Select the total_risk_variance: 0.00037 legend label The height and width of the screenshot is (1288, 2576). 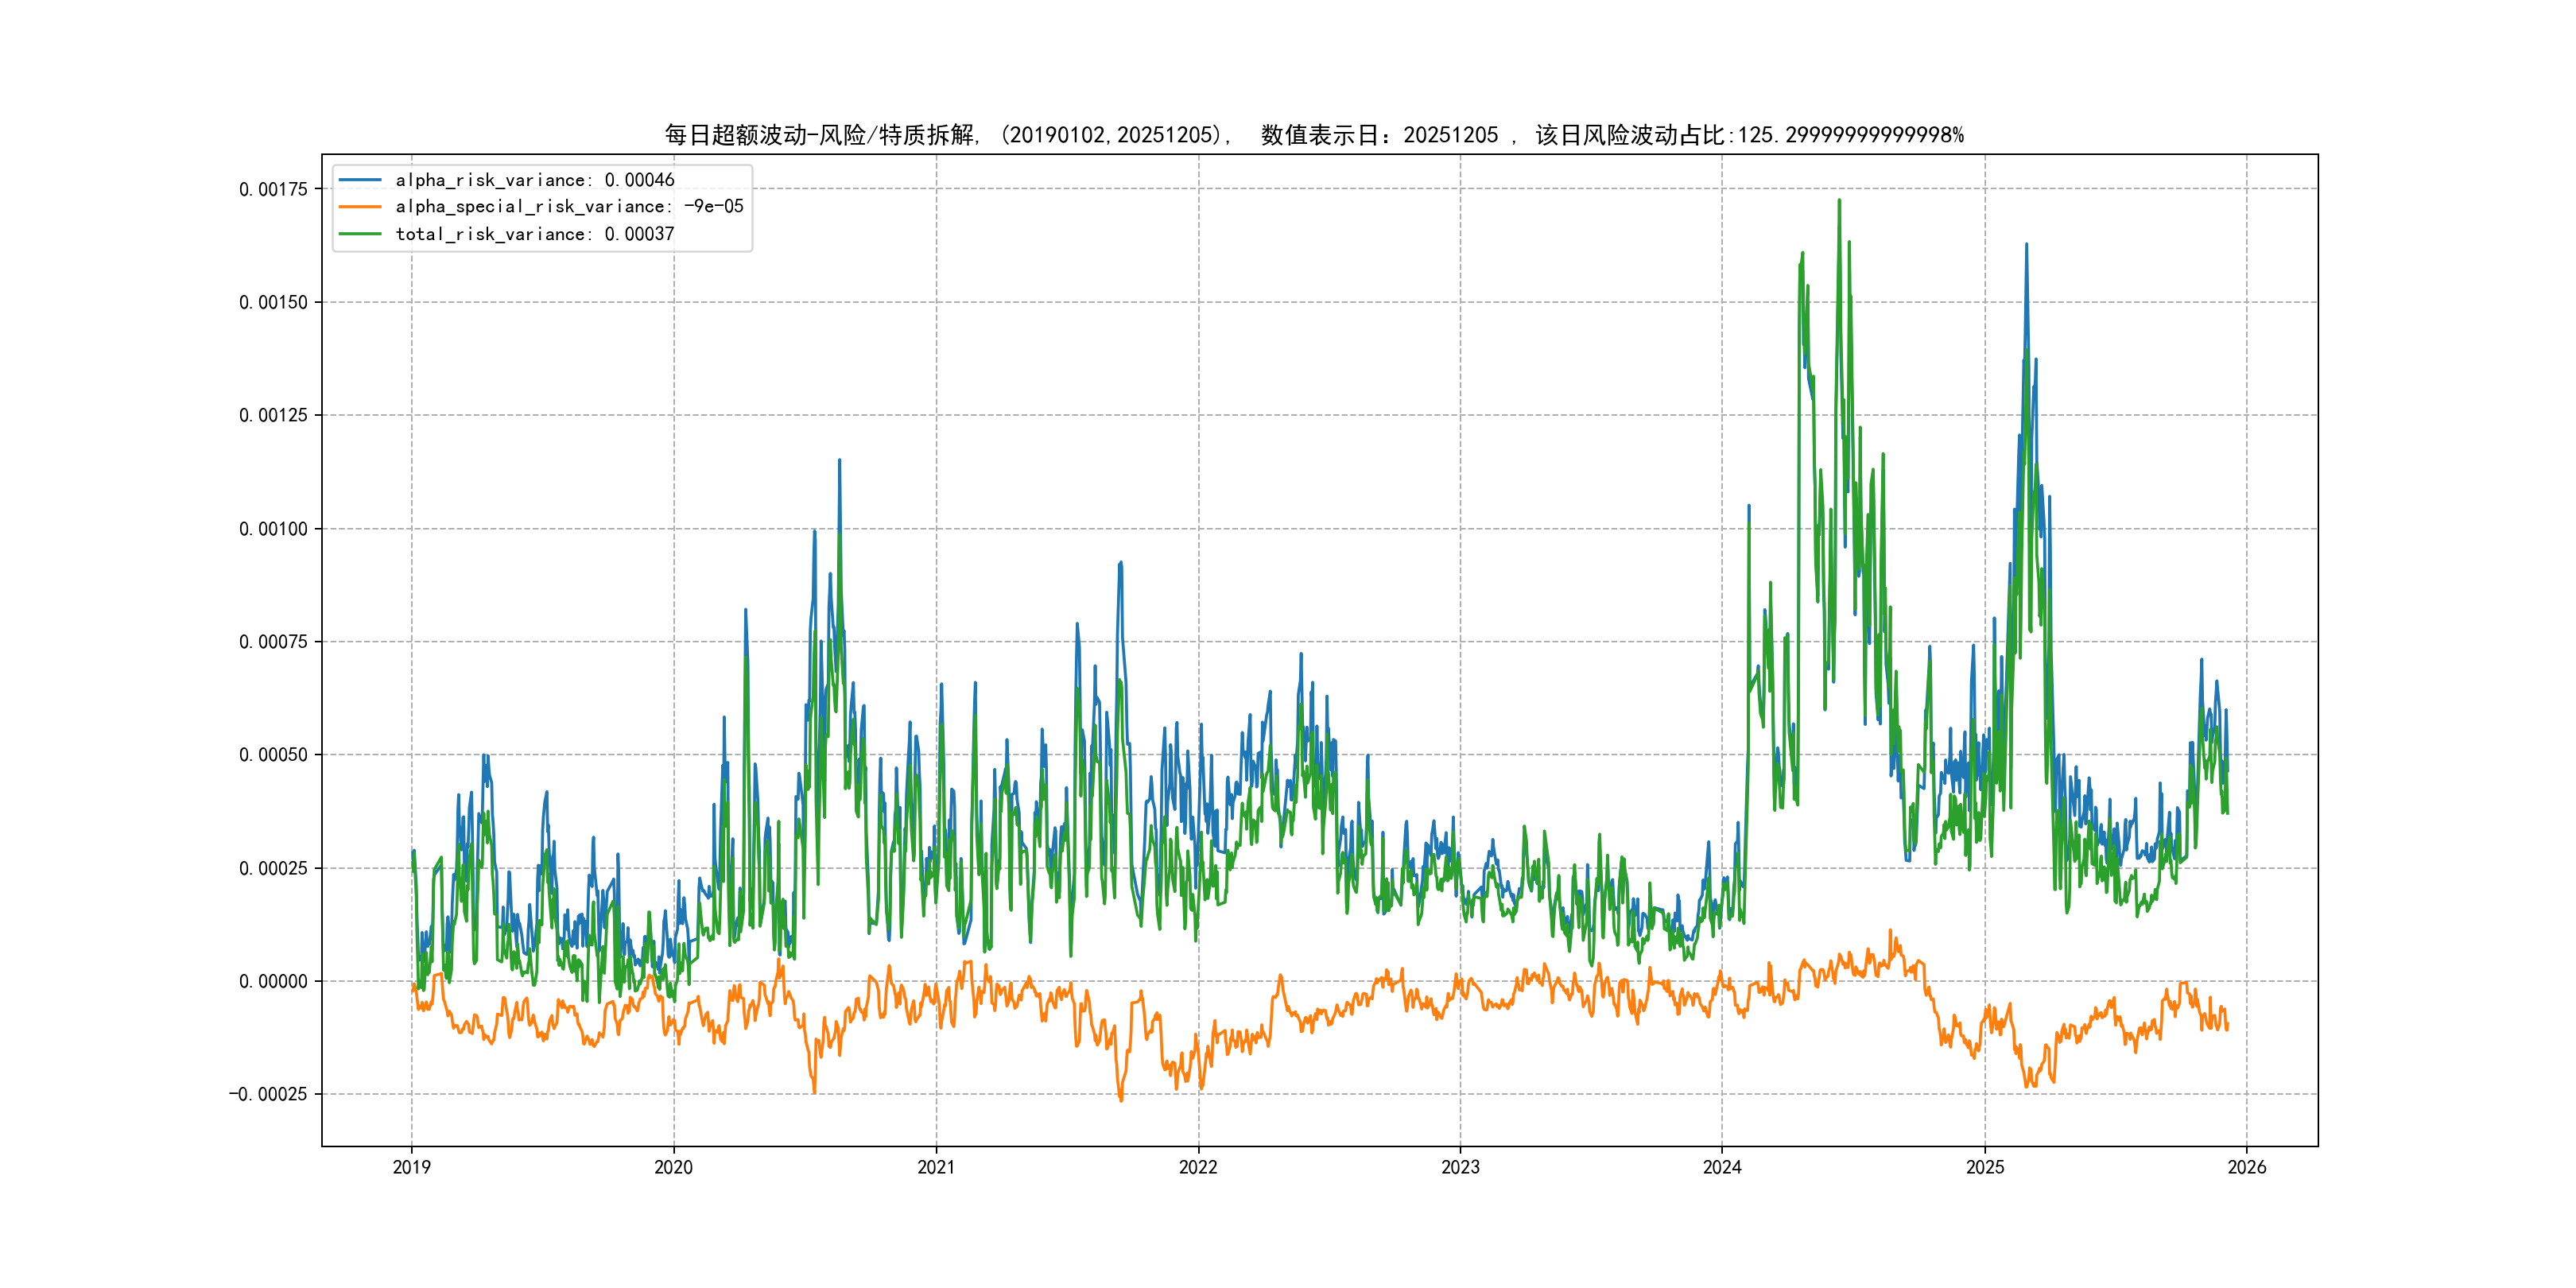535,234
